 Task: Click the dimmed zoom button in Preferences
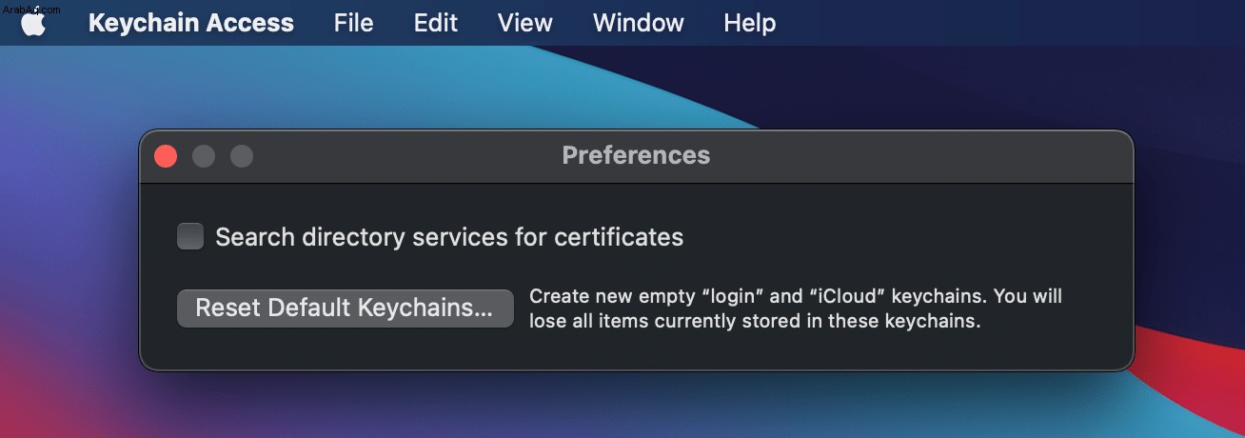point(242,156)
